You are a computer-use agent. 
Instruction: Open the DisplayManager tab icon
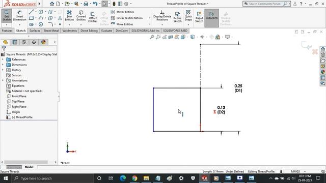point(43,42)
